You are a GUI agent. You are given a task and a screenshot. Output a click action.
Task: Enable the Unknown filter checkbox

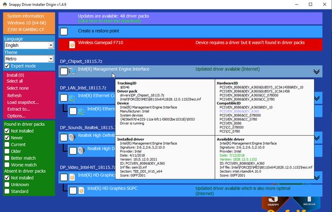point(7,185)
